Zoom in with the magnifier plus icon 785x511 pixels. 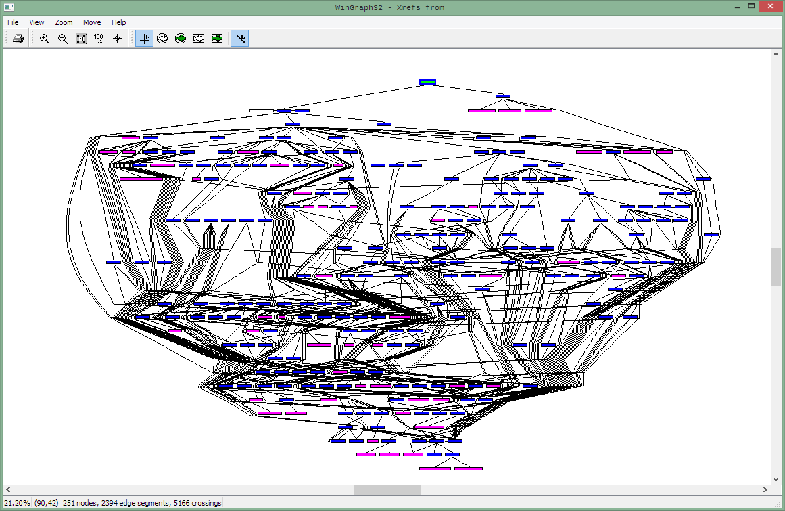(45, 39)
